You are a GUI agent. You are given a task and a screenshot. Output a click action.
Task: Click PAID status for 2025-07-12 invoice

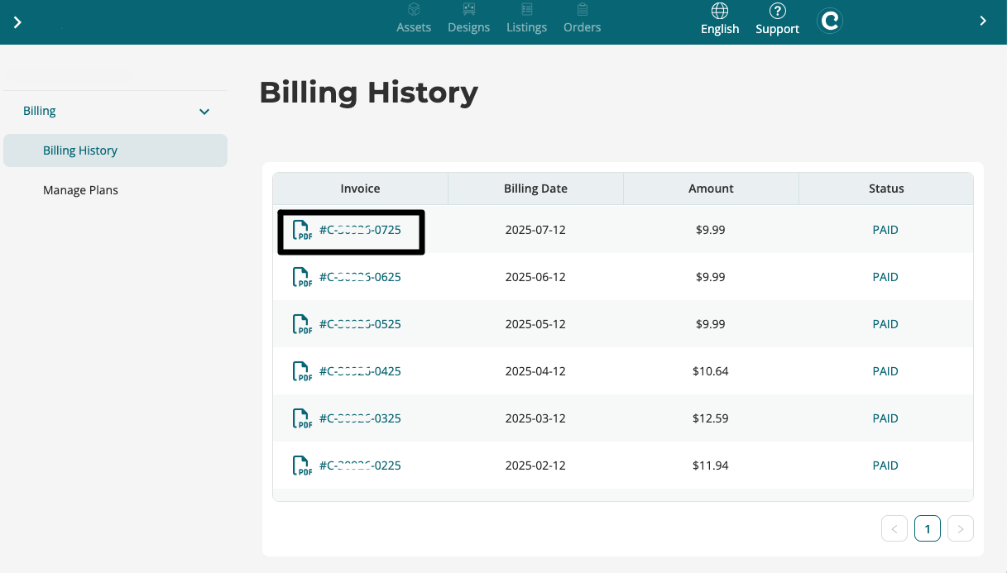tap(885, 230)
